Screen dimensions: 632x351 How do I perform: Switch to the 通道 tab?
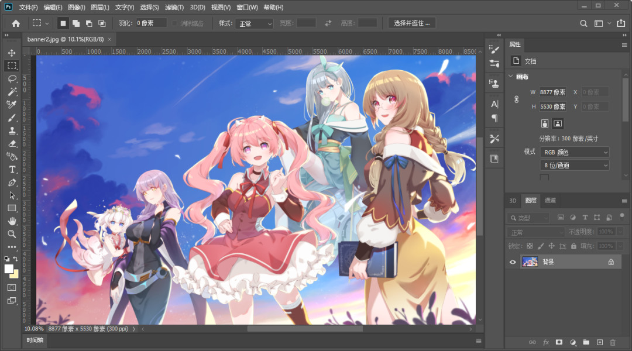coord(550,200)
